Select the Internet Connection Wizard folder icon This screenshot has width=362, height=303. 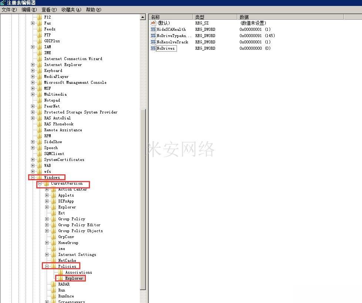click(x=40, y=59)
